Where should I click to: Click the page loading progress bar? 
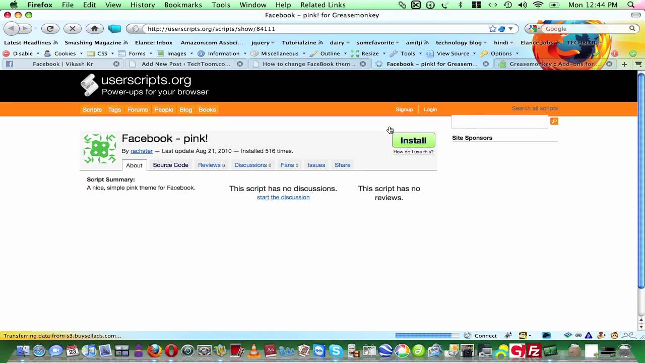coord(427,335)
